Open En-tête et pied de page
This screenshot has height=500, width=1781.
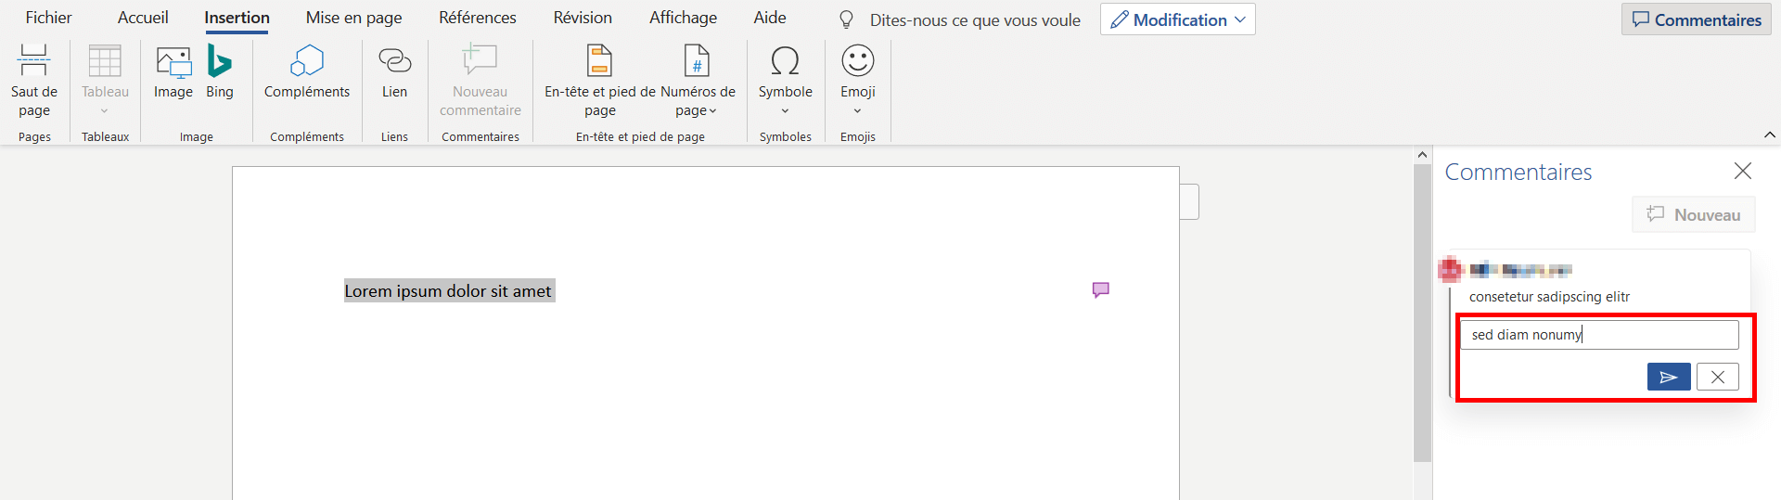(599, 82)
